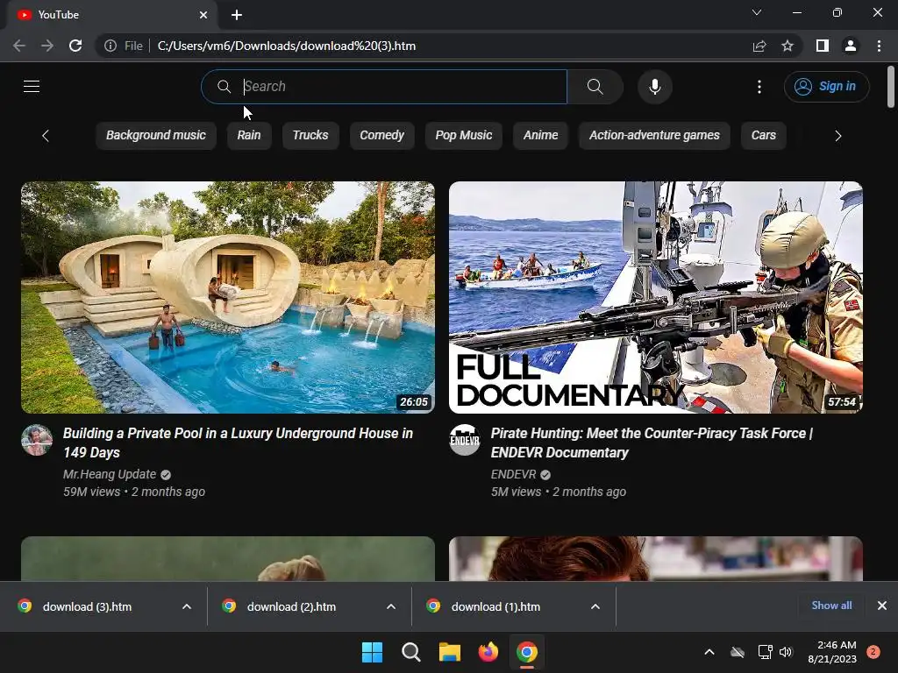Open the Windows Start menu
Viewport: 898px width, 673px height.
click(x=372, y=652)
